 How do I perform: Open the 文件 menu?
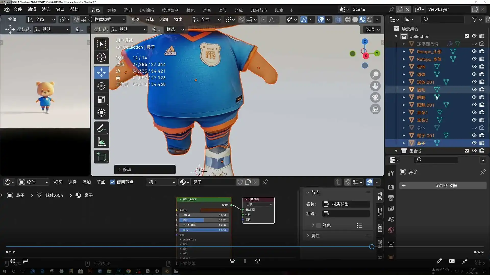point(18,9)
